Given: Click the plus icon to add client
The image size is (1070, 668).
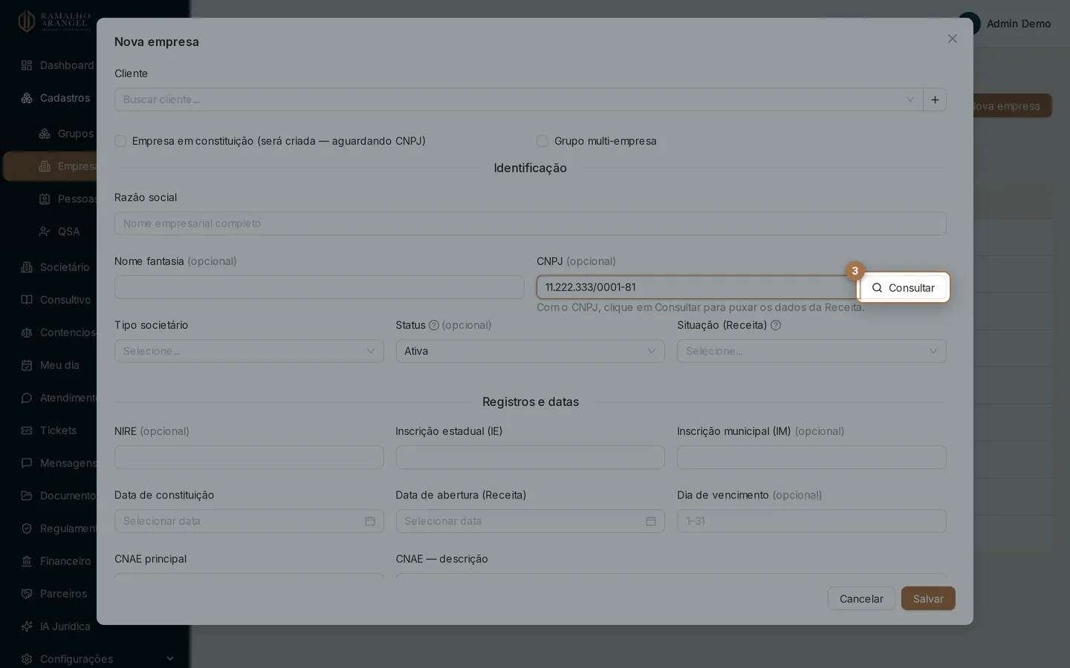Looking at the screenshot, I should (935, 99).
